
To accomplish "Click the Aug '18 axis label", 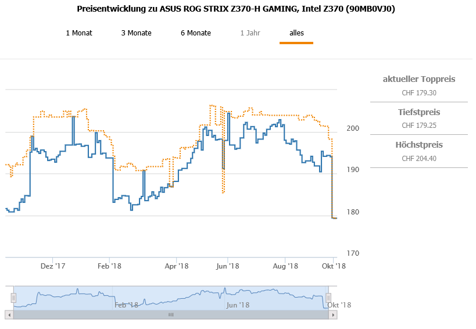I will [285, 266].
